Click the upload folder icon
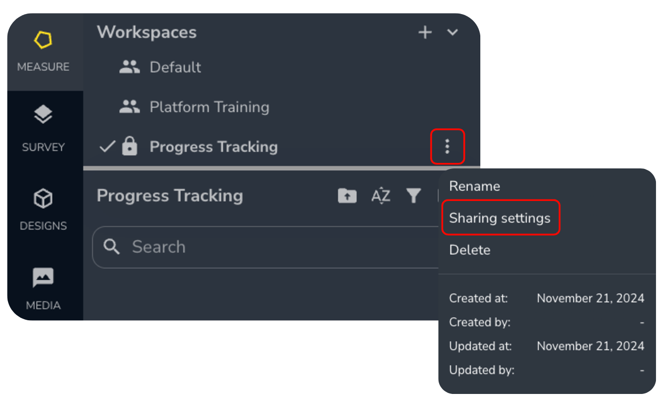Screen dimensions: 667x414 click(x=347, y=196)
